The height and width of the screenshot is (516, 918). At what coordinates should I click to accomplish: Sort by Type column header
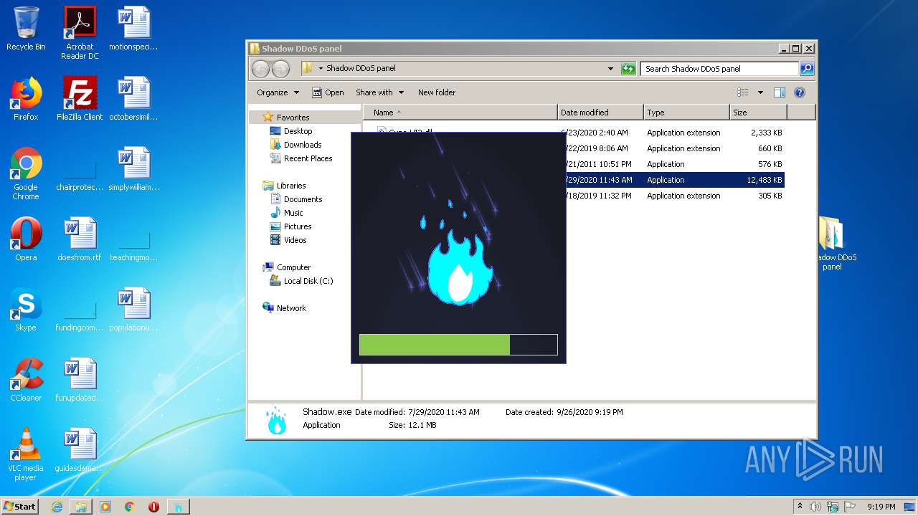pos(686,113)
